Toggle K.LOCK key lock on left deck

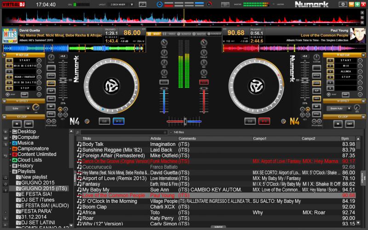[x=51, y=83]
